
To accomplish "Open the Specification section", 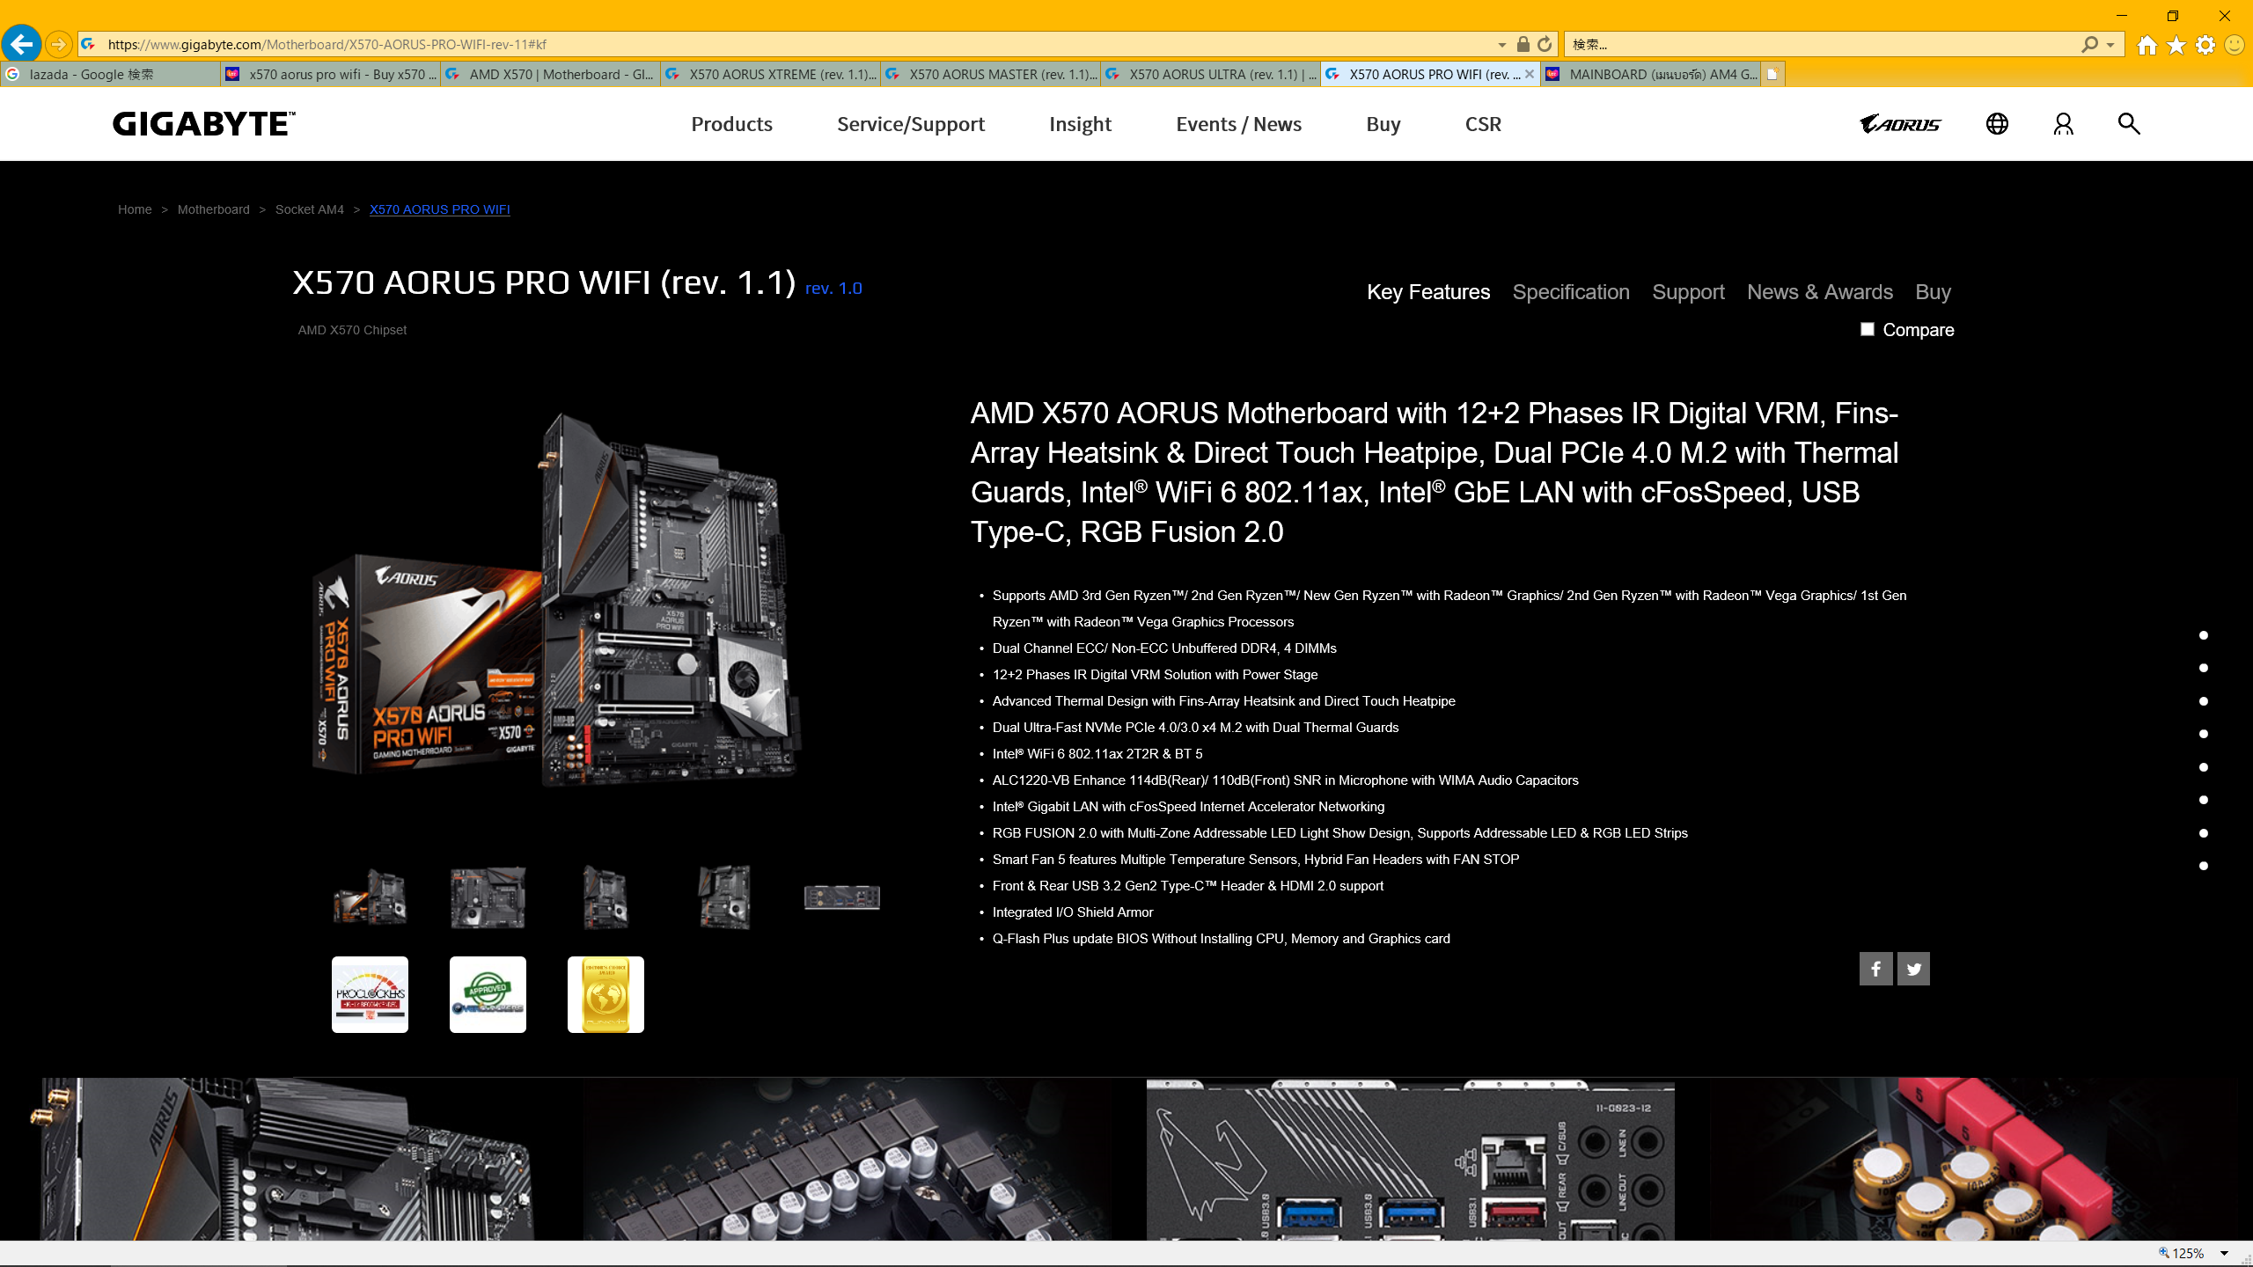I will [1571, 292].
